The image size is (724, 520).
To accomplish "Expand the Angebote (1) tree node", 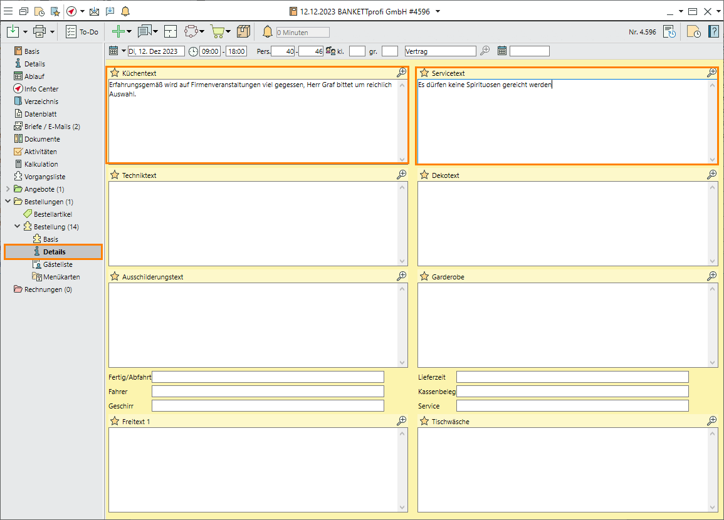I will [8, 189].
